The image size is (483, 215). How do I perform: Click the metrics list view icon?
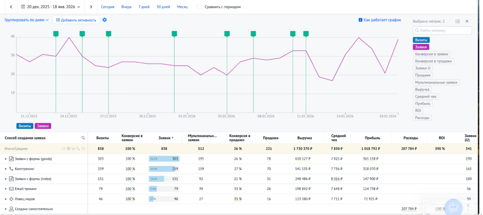[458, 21]
